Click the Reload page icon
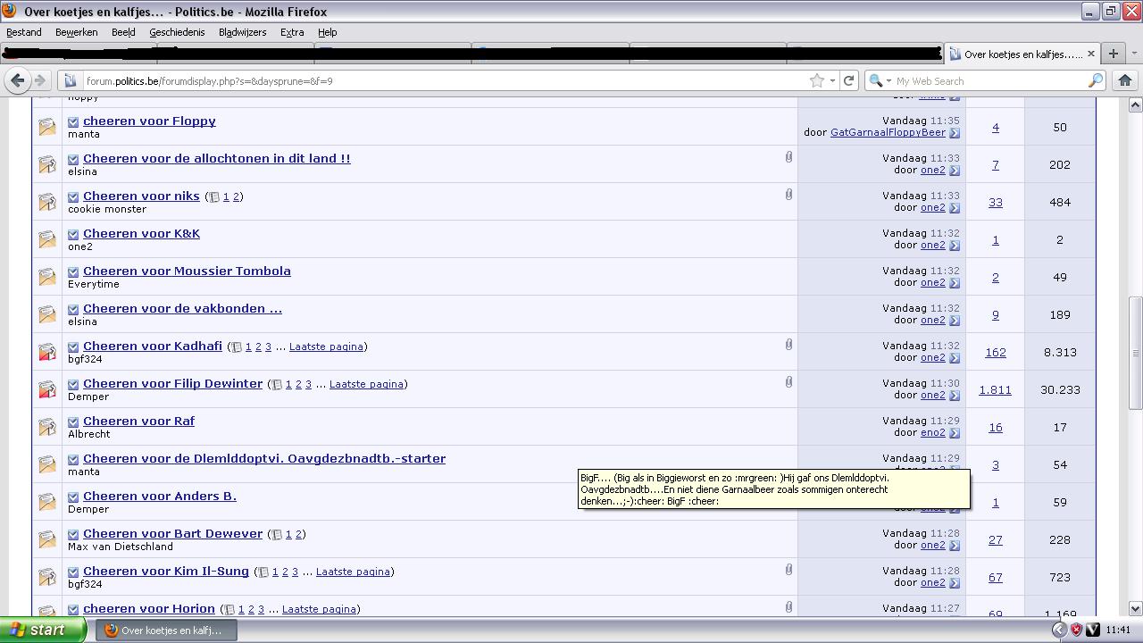 [848, 80]
